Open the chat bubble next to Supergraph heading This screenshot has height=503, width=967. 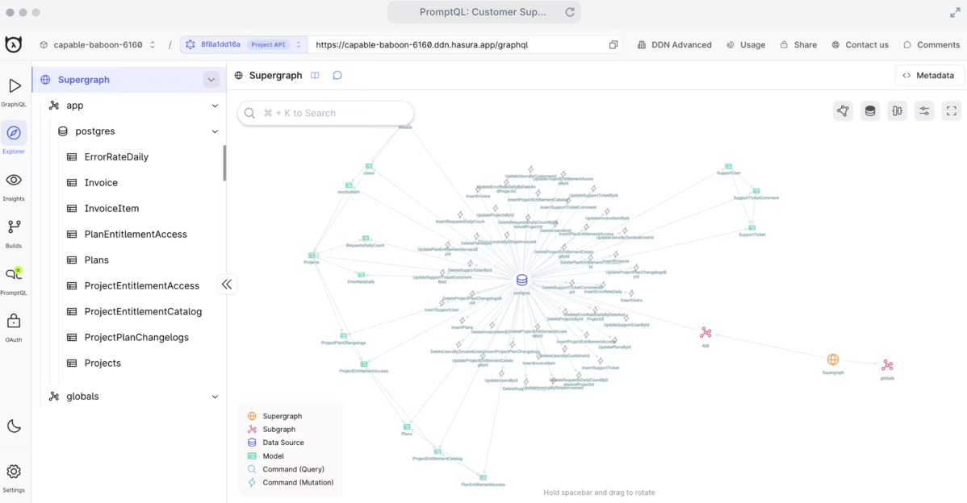pos(337,75)
